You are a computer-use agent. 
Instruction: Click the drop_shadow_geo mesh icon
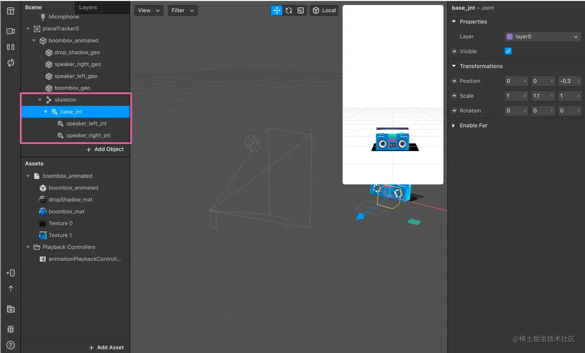[x=49, y=52]
